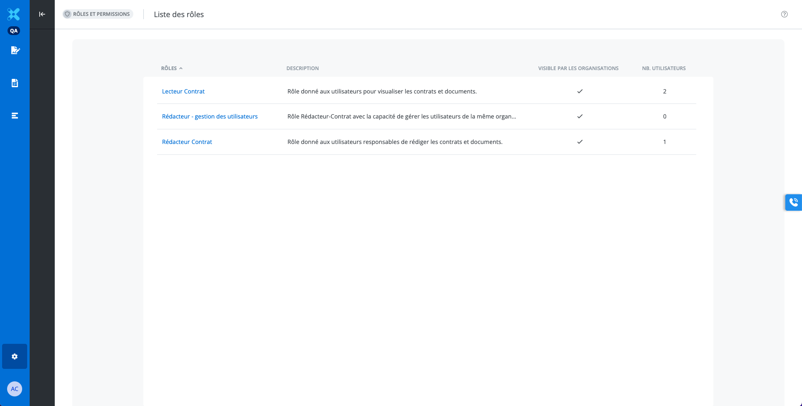Click the help question mark icon

point(784,14)
